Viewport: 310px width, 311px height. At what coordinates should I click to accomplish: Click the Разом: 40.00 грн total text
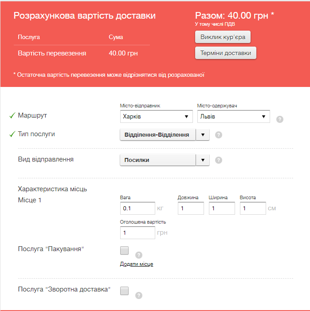235,16
